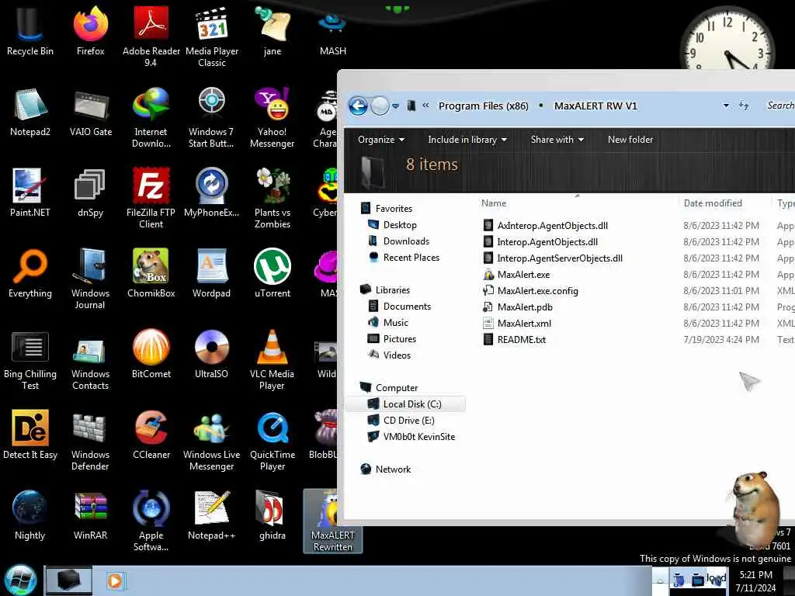Select the jane desktop icon
Image resolution: width=795 pixels, height=596 pixels.
[x=273, y=31]
